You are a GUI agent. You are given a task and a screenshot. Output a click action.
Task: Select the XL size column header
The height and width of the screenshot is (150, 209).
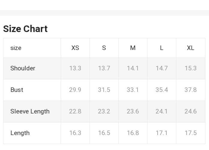point(190,48)
